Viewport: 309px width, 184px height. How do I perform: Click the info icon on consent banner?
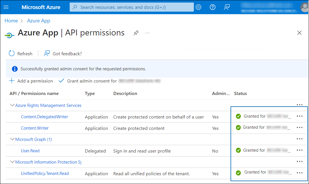point(14,69)
